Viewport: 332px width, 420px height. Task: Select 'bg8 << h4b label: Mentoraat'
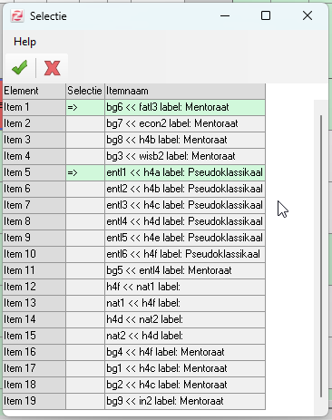pyautogui.click(x=185, y=140)
